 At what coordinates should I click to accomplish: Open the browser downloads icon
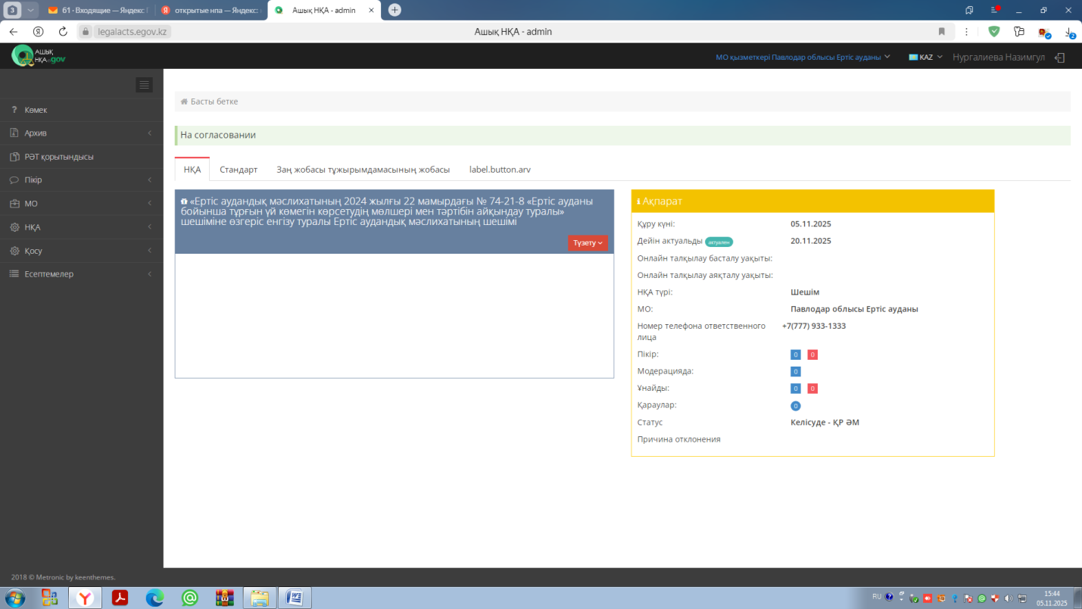tap(1069, 32)
